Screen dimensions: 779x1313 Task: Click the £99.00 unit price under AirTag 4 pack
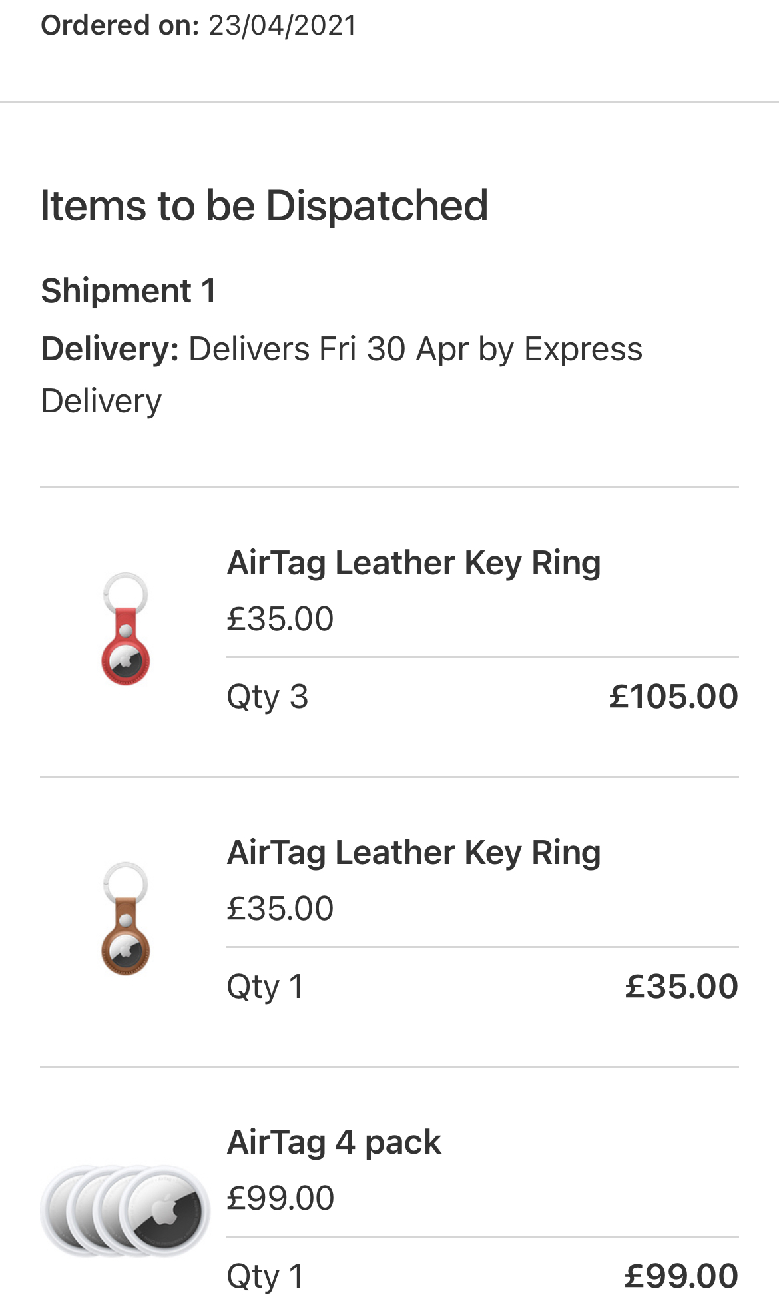280,1198
